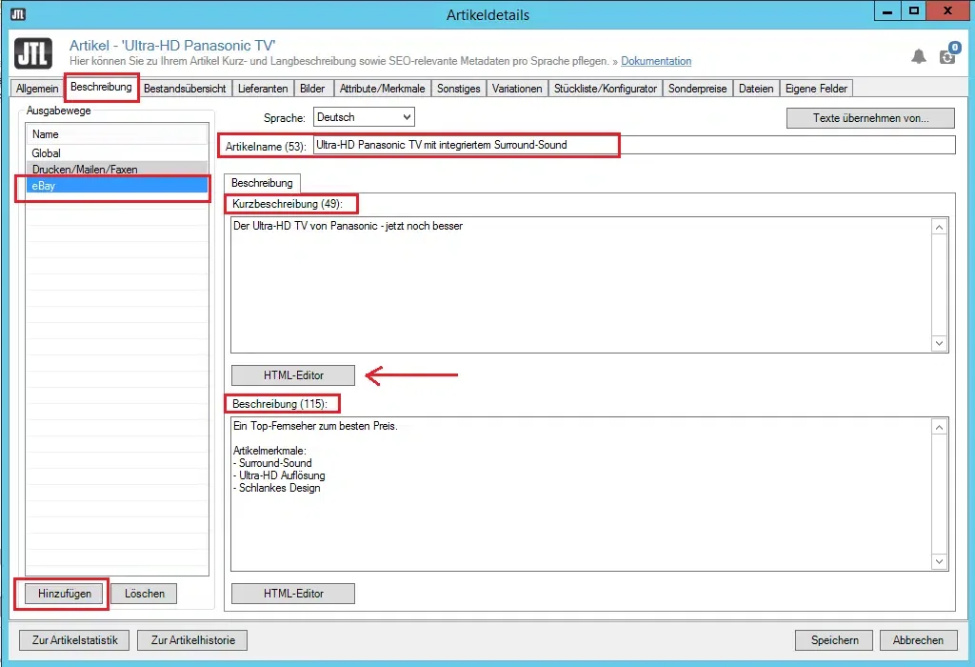This screenshot has width=975, height=667.
Task: Open HTML-Editor below the Beschreibung field
Action: point(293,594)
